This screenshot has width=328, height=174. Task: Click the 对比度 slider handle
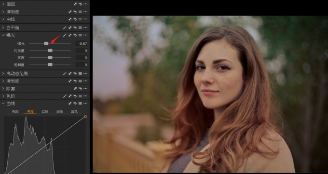point(50,51)
